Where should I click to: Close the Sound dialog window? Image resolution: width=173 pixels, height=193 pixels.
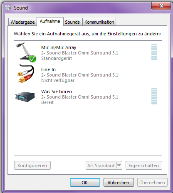[x=161, y=6]
